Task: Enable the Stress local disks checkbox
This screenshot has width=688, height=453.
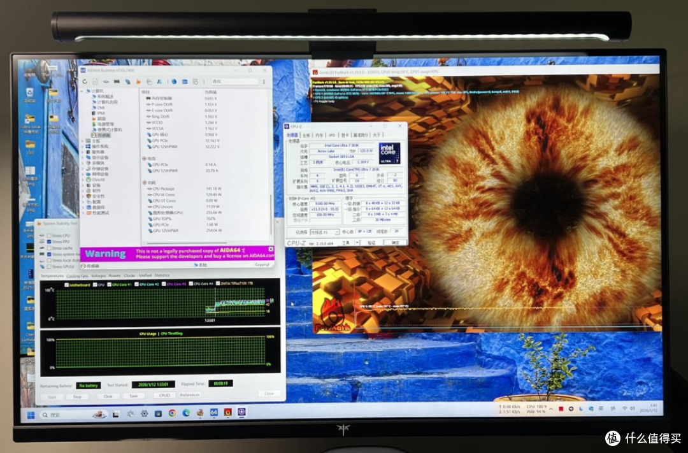Action: [49, 261]
